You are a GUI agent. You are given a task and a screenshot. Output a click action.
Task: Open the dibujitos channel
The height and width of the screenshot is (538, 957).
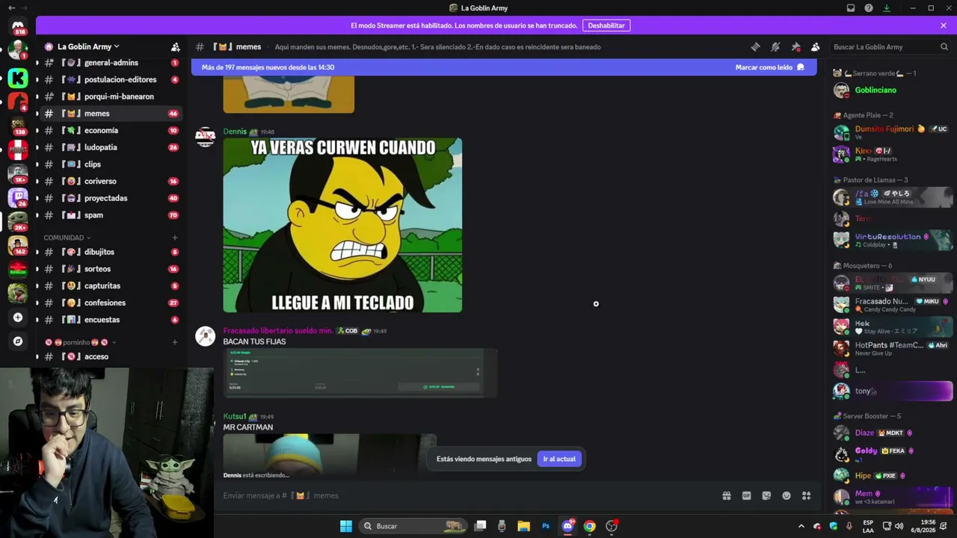click(111, 252)
